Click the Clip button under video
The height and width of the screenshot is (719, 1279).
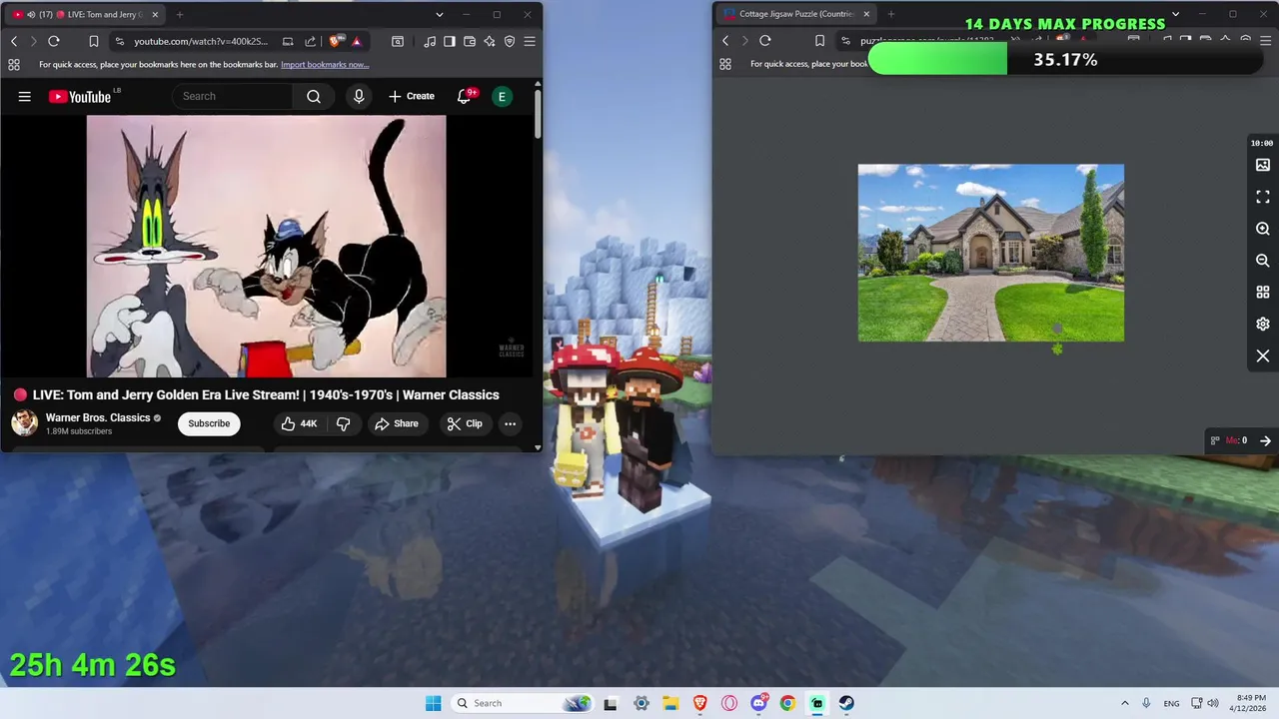click(x=465, y=423)
